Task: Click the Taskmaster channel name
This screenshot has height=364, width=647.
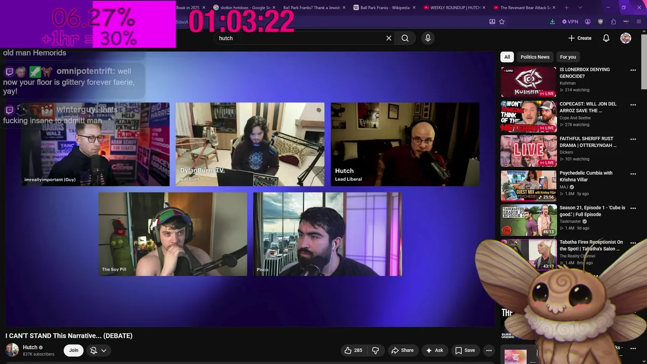Action: click(x=570, y=221)
